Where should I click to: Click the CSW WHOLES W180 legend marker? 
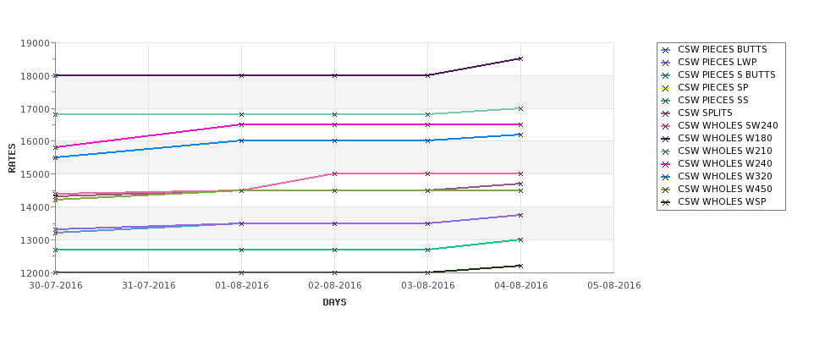tap(666, 139)
